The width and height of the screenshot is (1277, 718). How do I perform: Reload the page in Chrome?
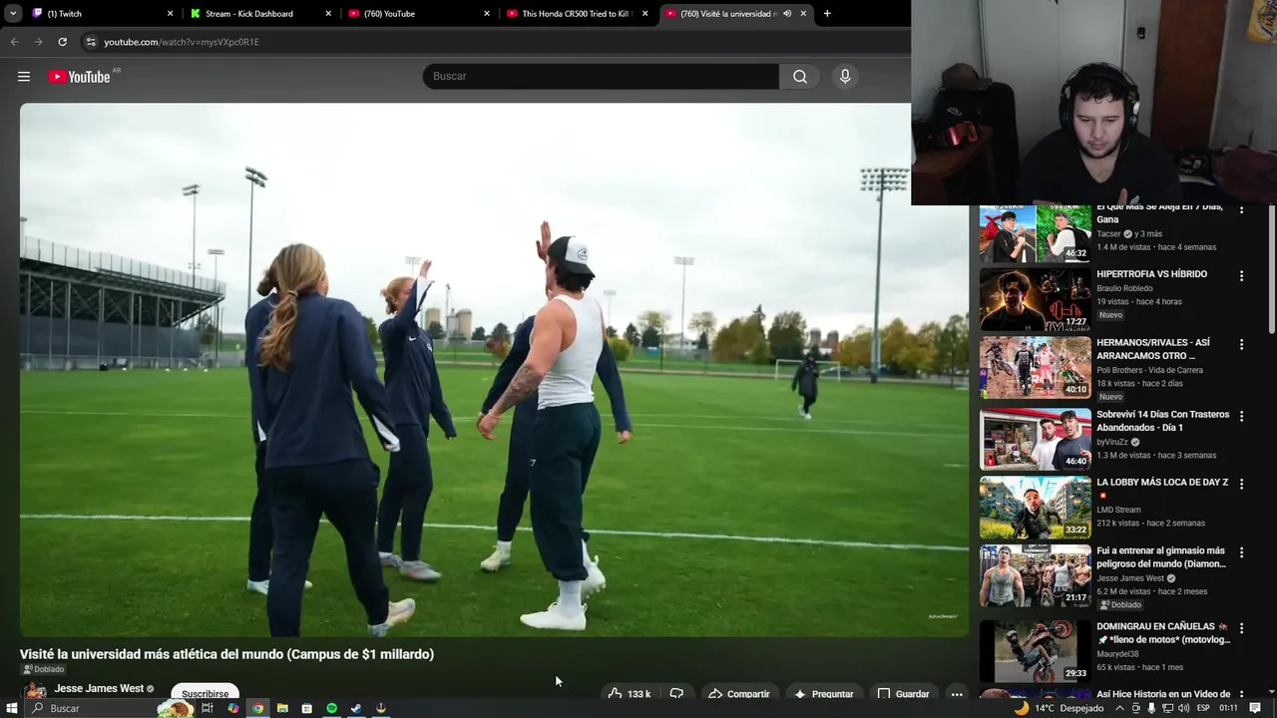62,42
